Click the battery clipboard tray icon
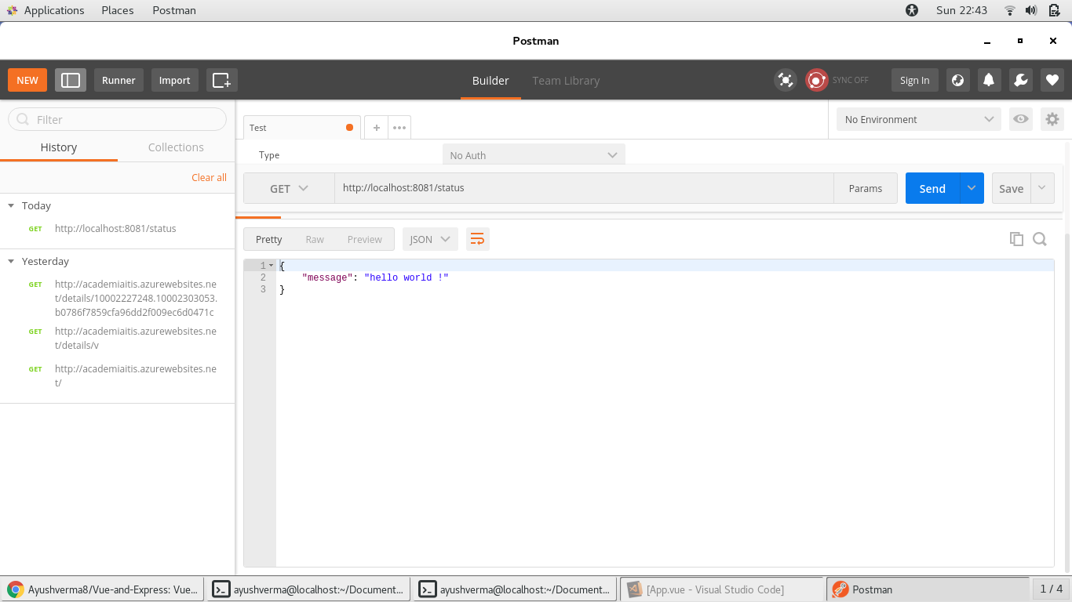The width and height of the screenshot is (1072, 602). [1053, 10]
